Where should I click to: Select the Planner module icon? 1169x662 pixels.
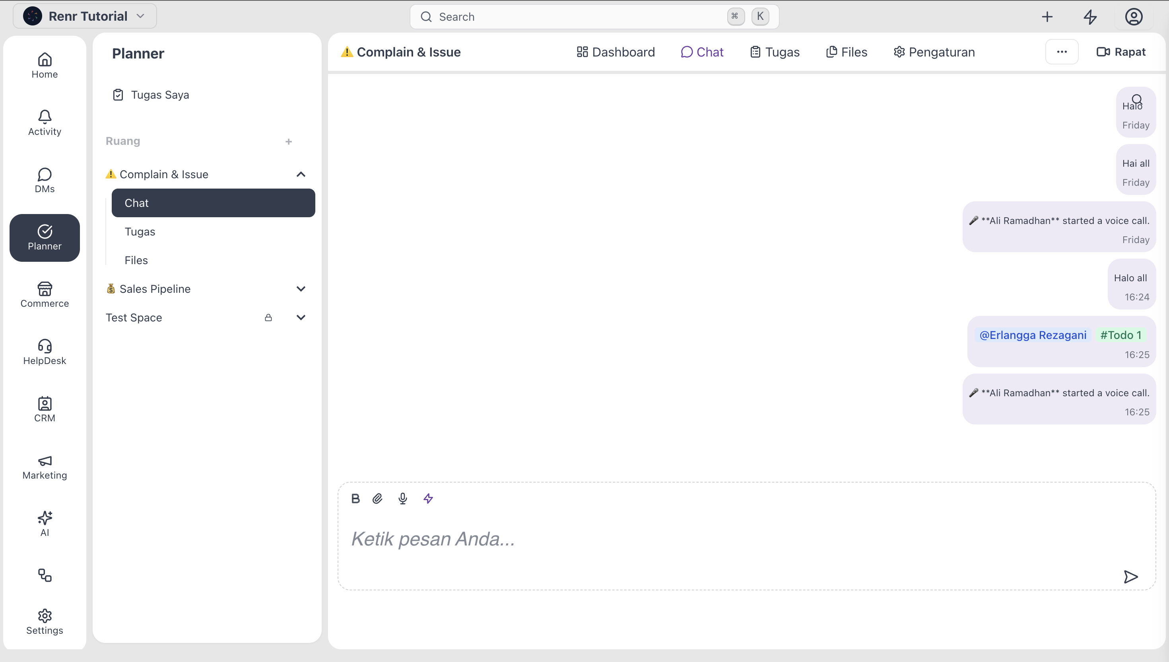click(x=45, y=238)
